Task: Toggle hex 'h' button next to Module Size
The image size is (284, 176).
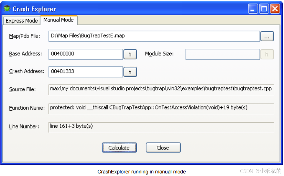Action: tap(267, 54)
